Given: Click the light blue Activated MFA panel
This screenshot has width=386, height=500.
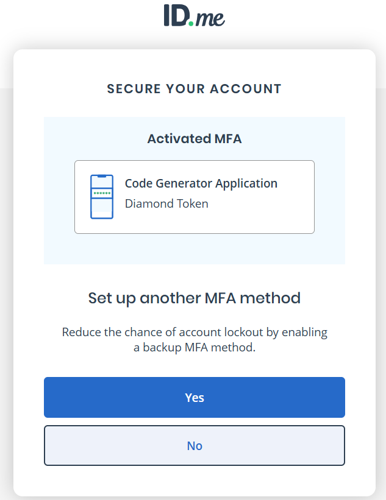Looking at the screenshot, I should click(194, 248).
